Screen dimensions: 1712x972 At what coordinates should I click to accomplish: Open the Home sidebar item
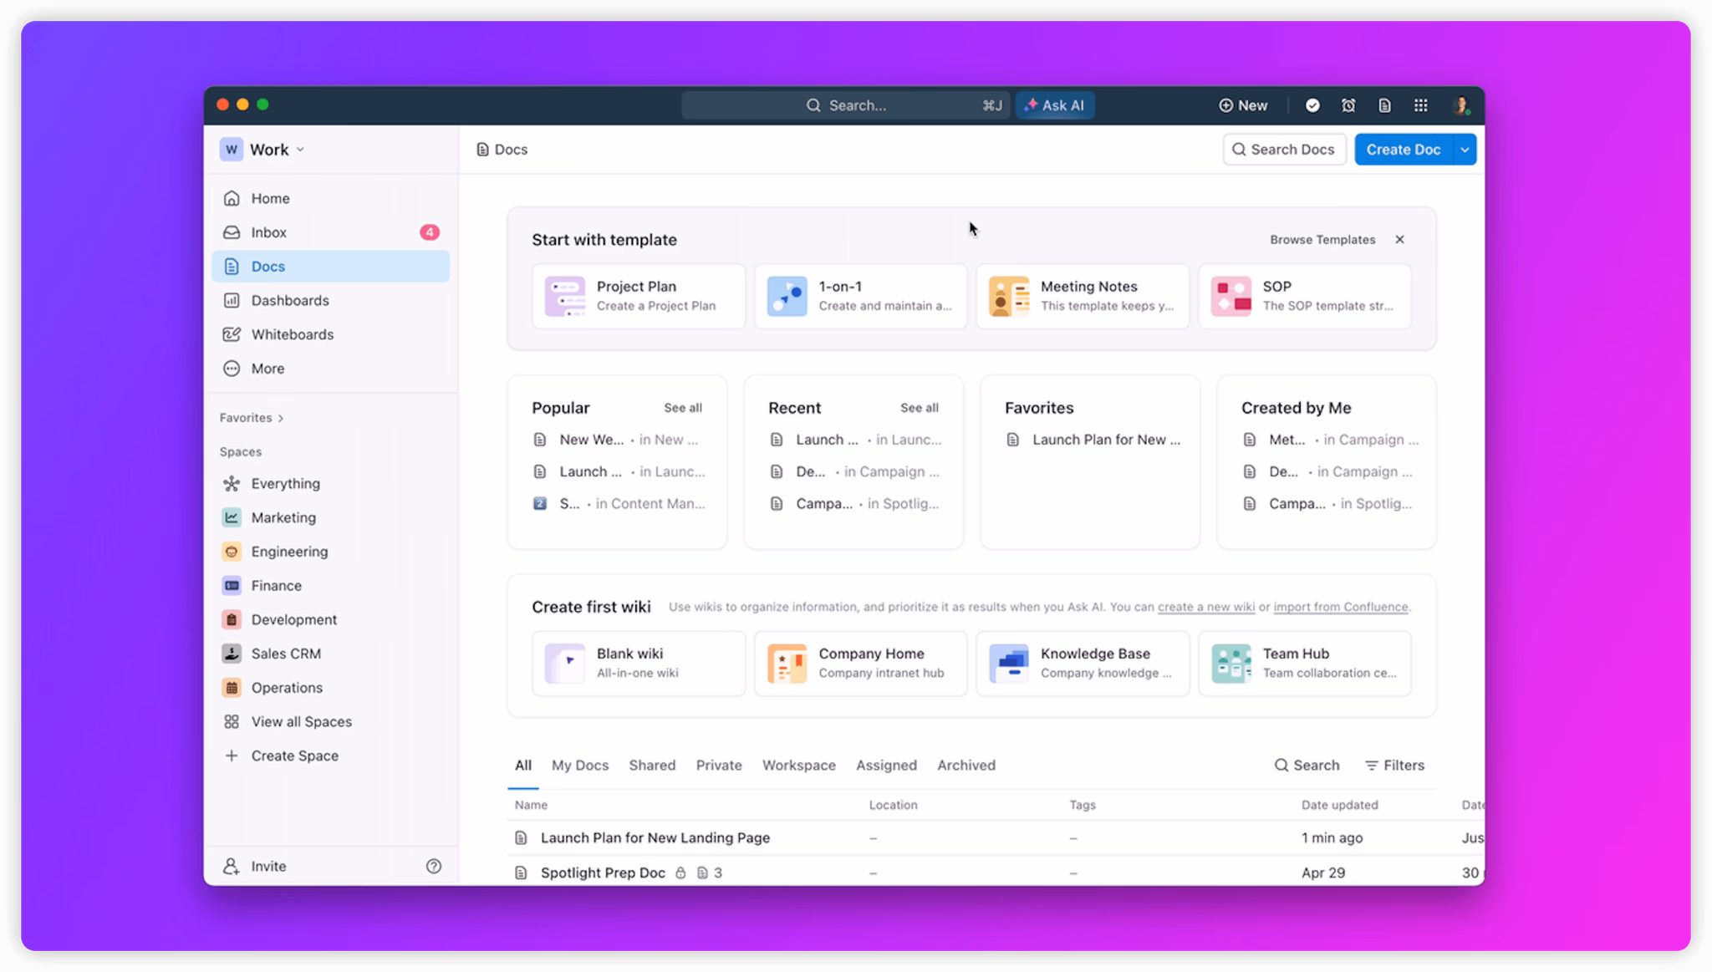(330, 198)
